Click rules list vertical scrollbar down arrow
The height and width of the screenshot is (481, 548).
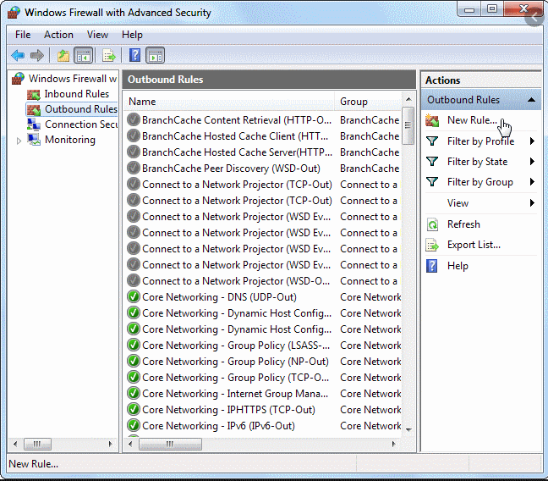(408, 429)
